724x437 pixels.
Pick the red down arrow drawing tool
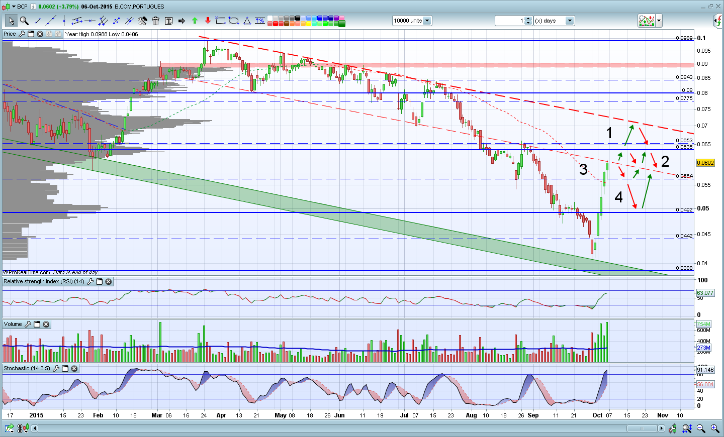point(208,21)
